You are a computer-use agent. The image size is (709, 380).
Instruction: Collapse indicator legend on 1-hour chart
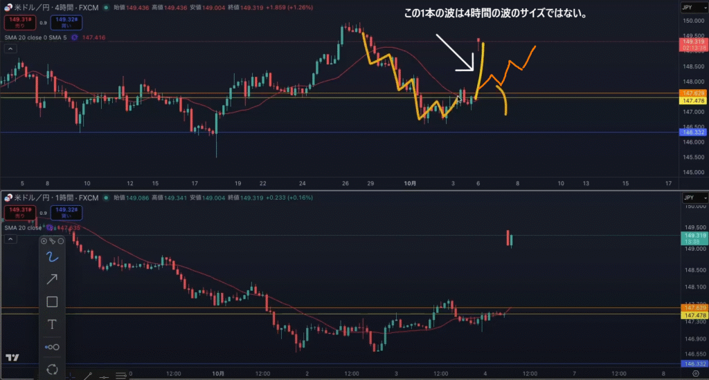10,240
